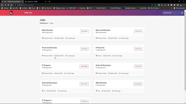
Task: Open the Front end Develop job title
Action: coord(49,48)
